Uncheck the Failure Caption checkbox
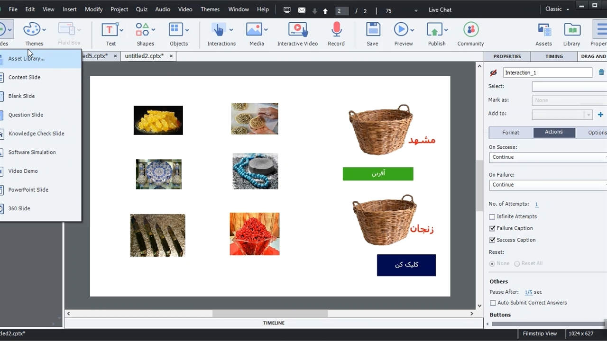The height and width of the screenshot is (341, 607). tap(492, 228)
